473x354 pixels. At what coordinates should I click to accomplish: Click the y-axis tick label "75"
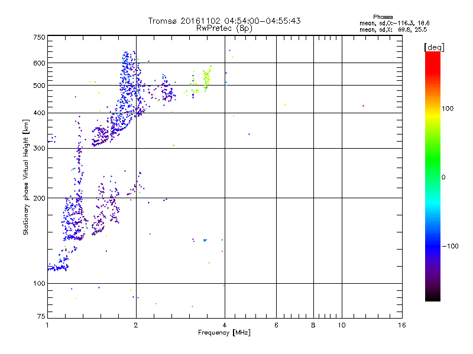pyautogui.click(x=41, y=316)
